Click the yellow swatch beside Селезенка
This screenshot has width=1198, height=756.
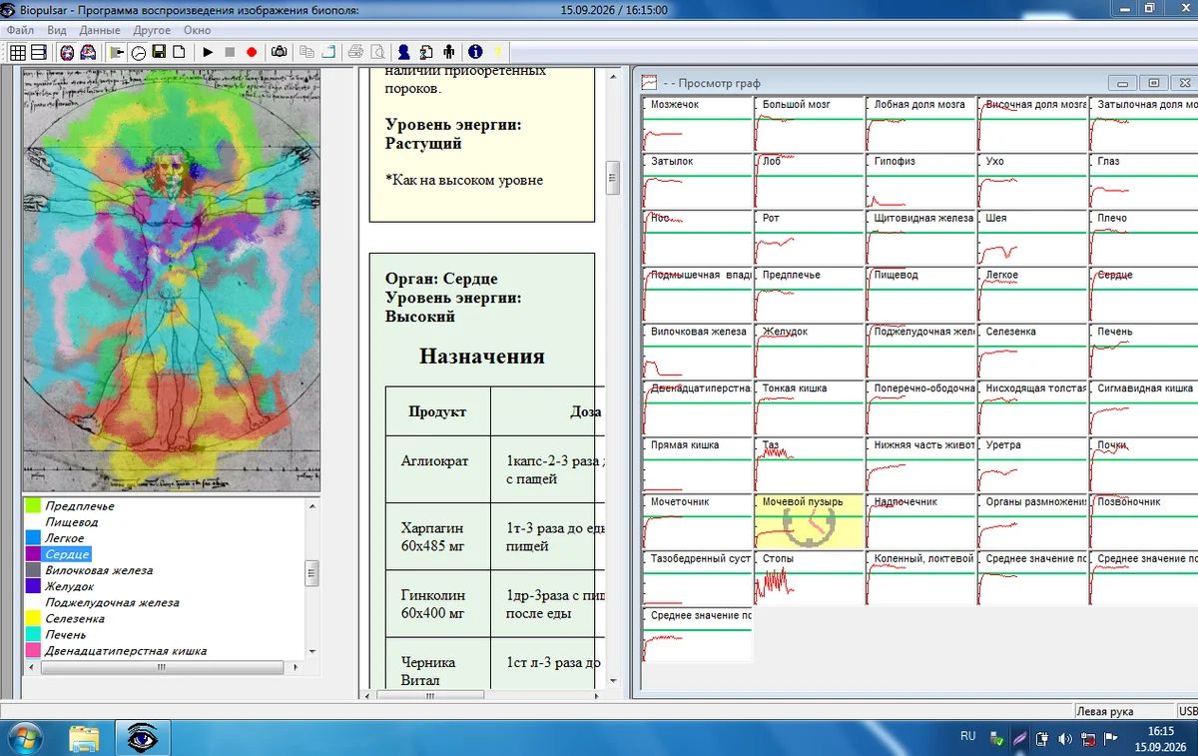[x=33, y=619]
